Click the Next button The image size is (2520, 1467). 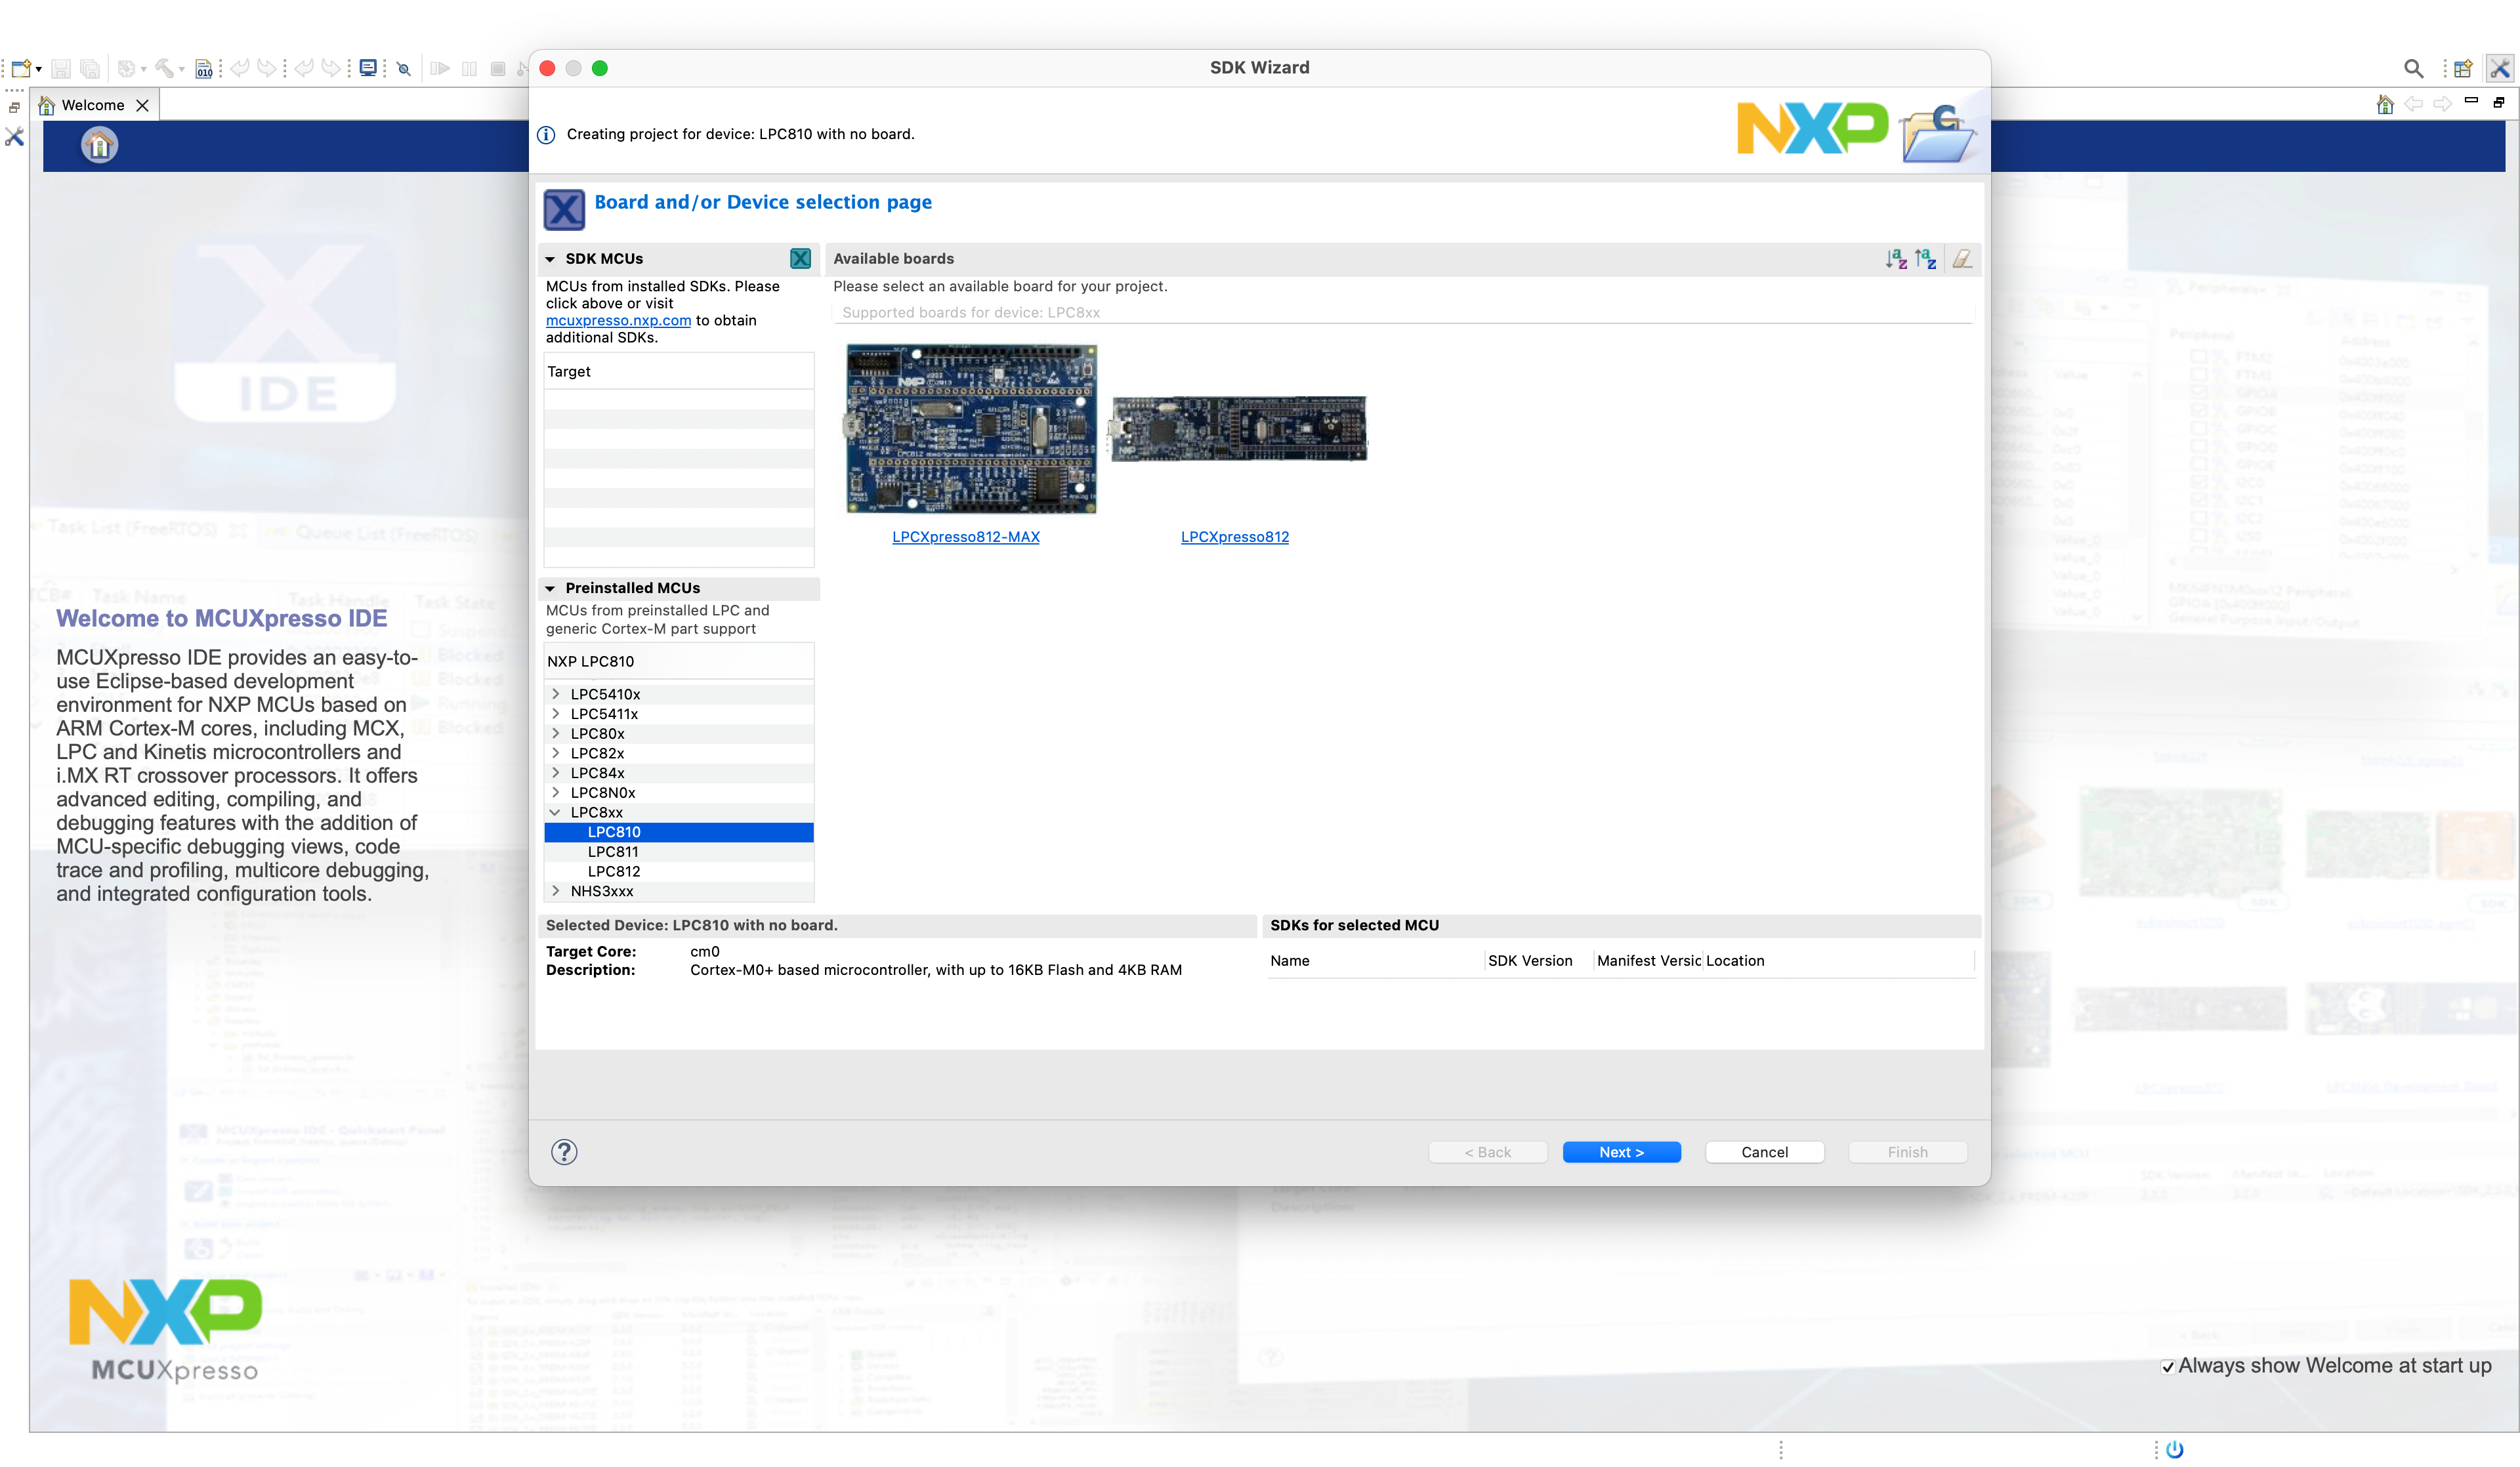(x=1620, y=1152)
